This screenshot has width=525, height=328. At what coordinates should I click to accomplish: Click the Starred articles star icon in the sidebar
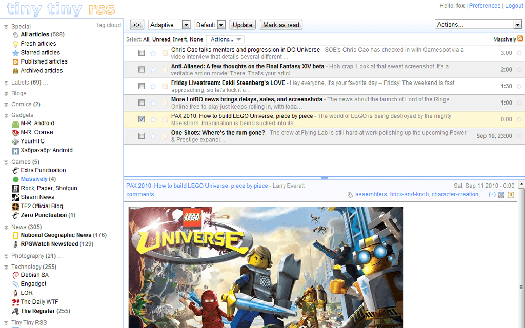(x=16, y=53)
